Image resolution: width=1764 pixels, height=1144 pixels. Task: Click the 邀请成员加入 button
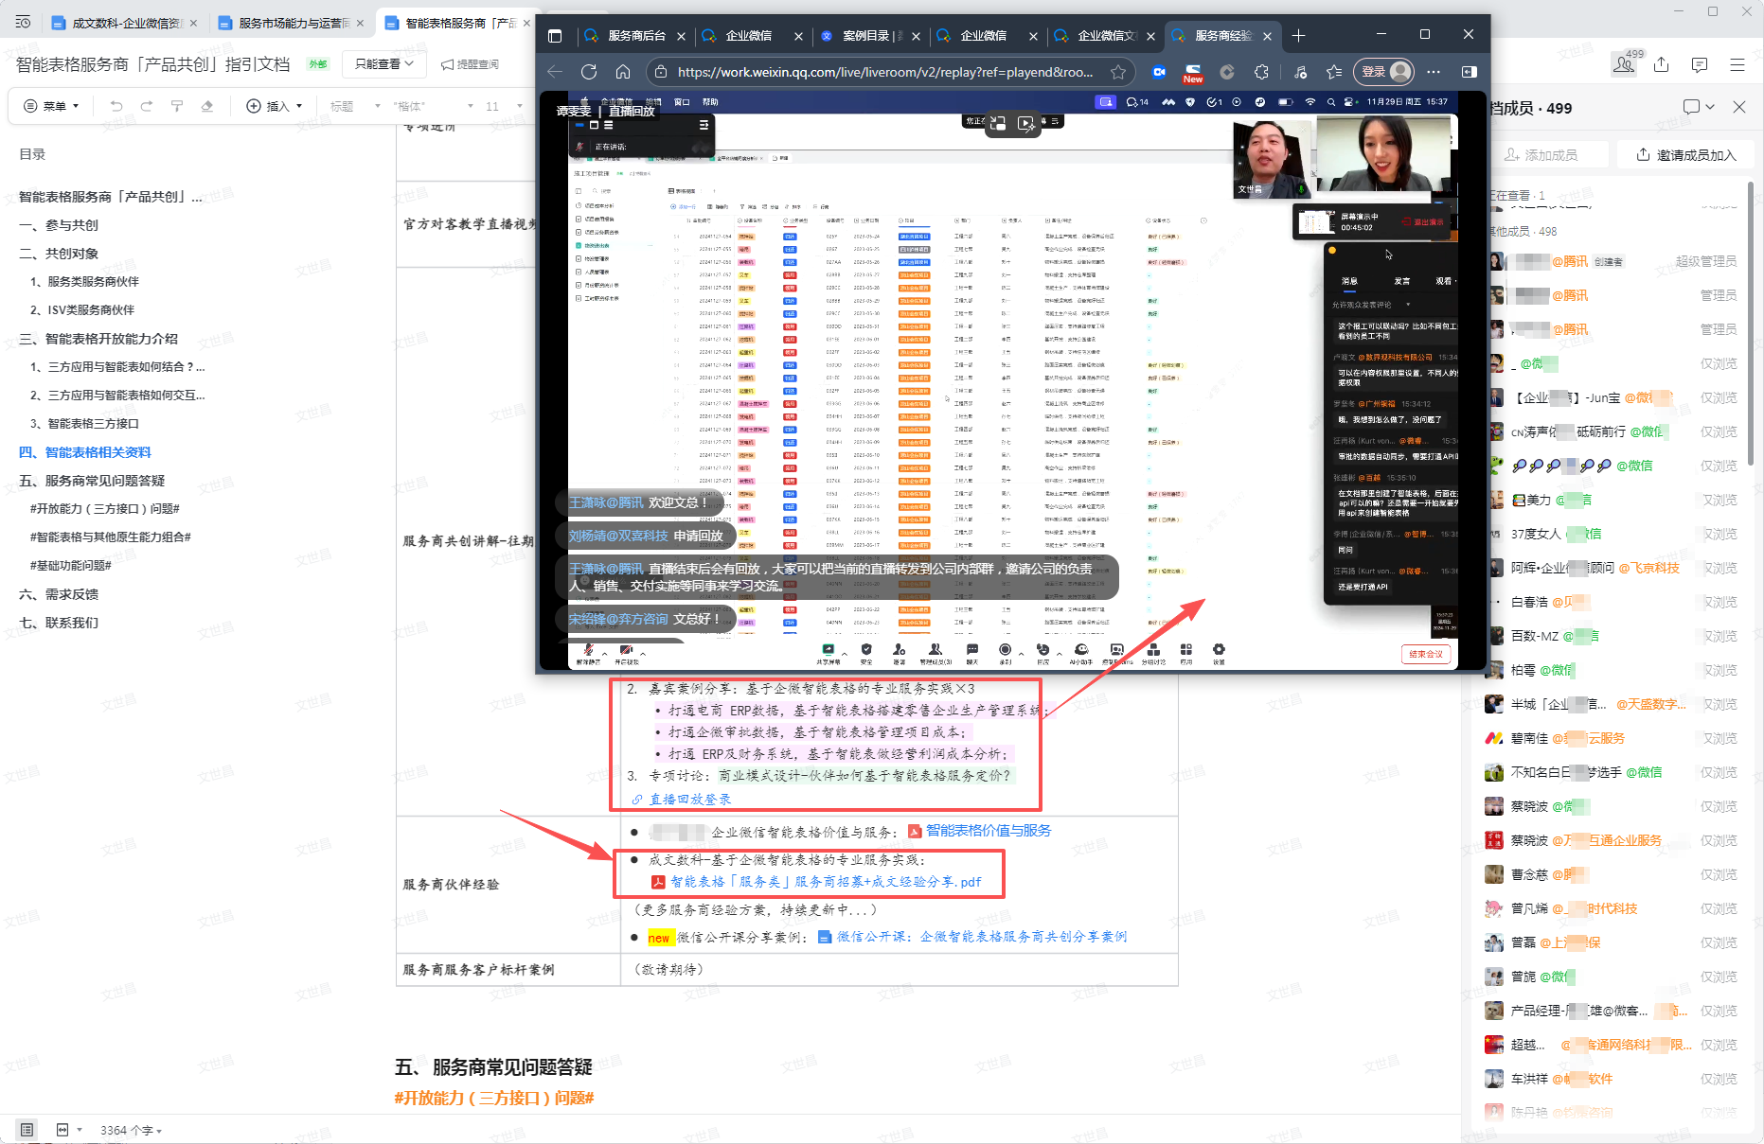pyautogui.click(x=1685, y=155)
